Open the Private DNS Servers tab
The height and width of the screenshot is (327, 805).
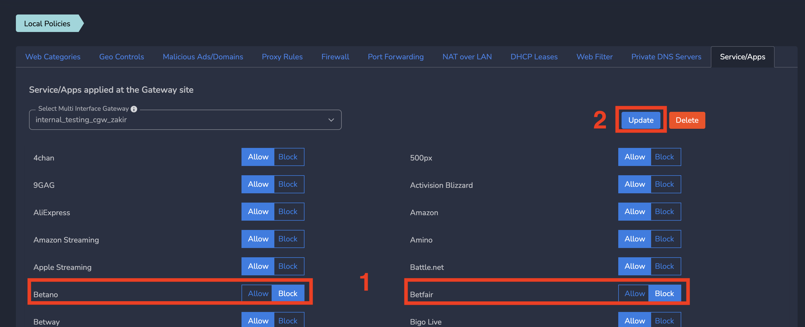666,57
